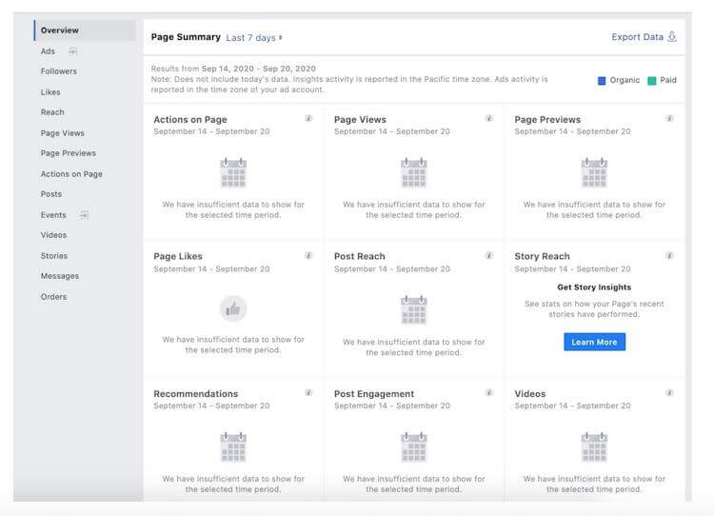Open Orders in the sidebar
Image resolution: width=714 pixels, height=516 pixels.
point(53,297)
